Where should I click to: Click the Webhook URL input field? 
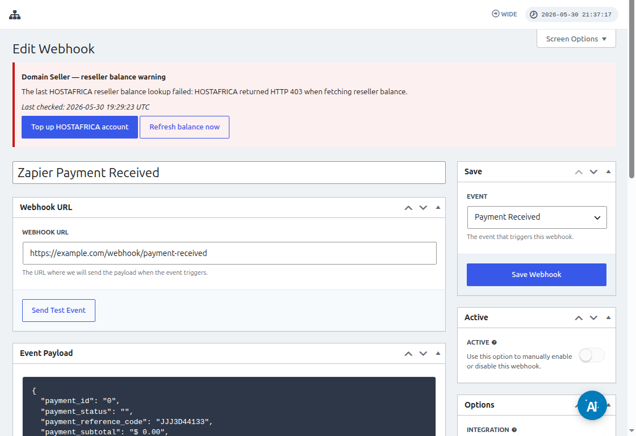point(229,253)
